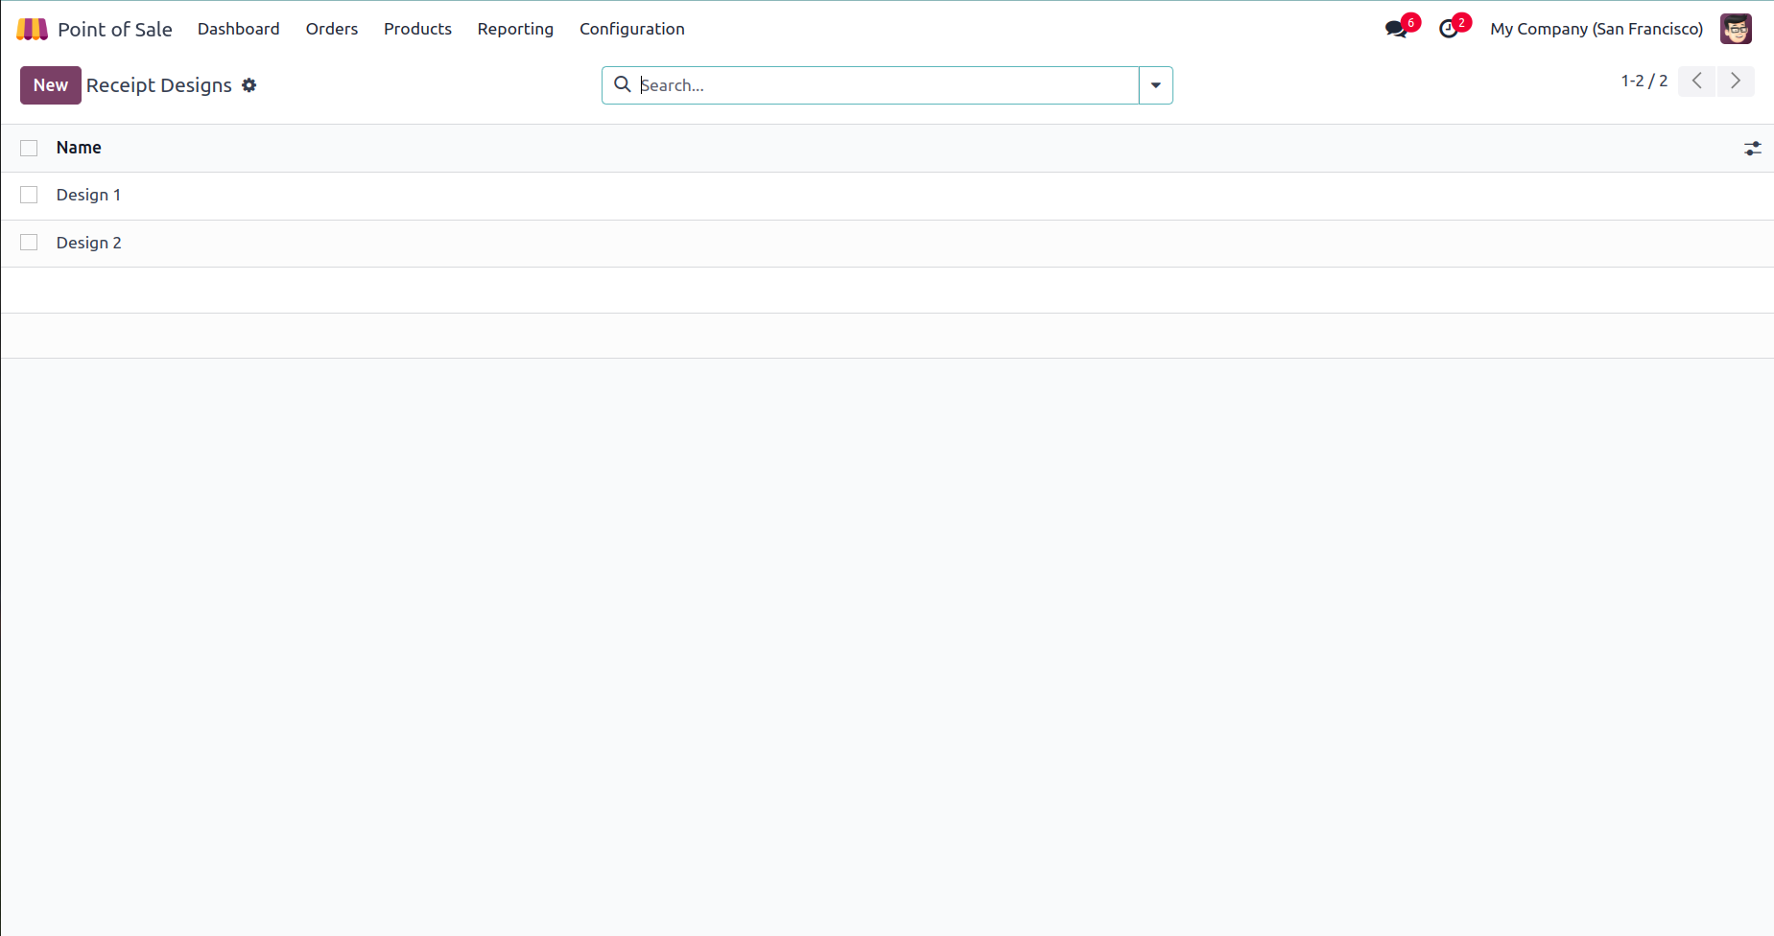Screen dimensions: 1774x936
Task: Open optional columns adjust icon
Action: [1752, 149]
